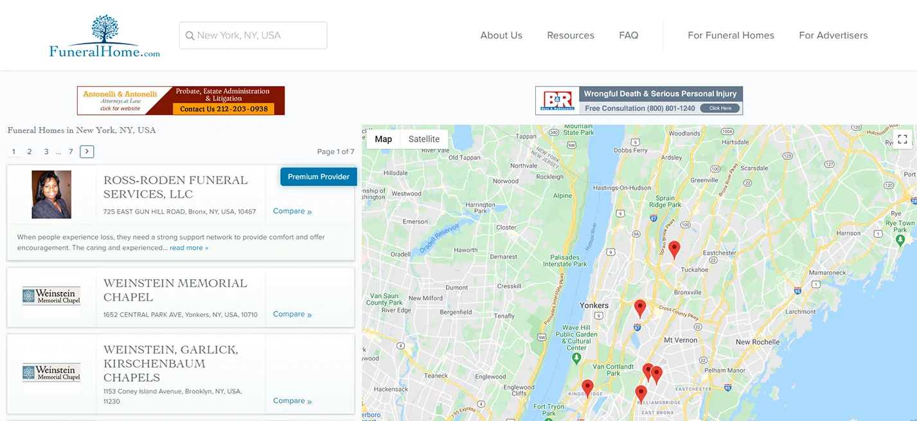
Task: Click the map pin near Tuckahoe
Action: (674, 250)
